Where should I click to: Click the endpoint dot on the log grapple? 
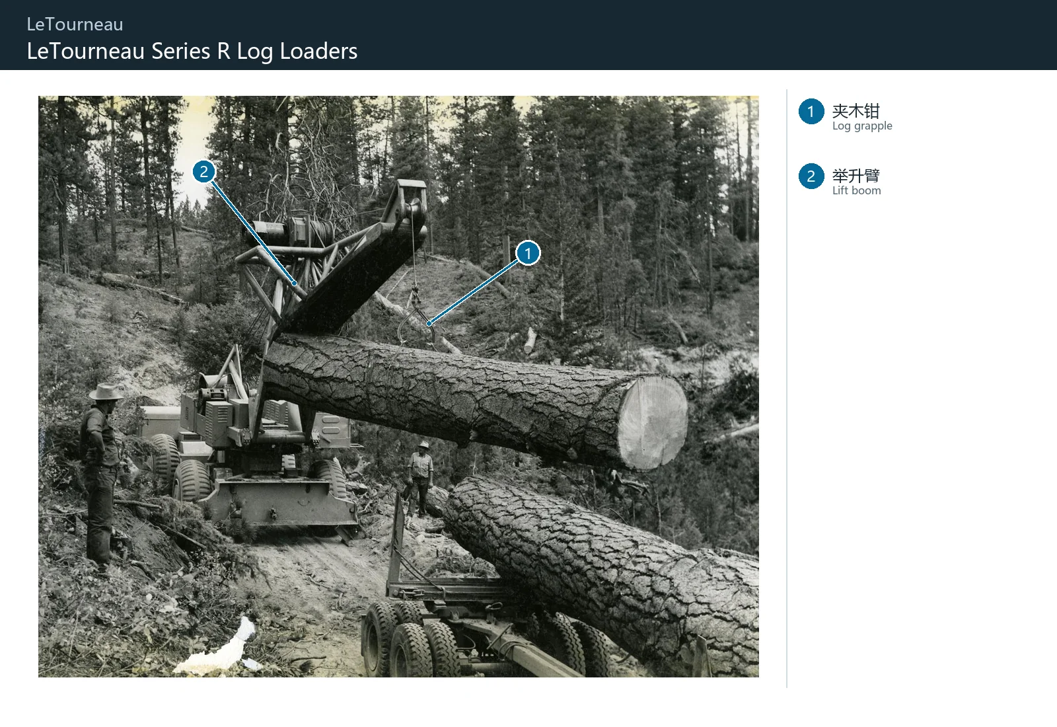coord(429,323)
